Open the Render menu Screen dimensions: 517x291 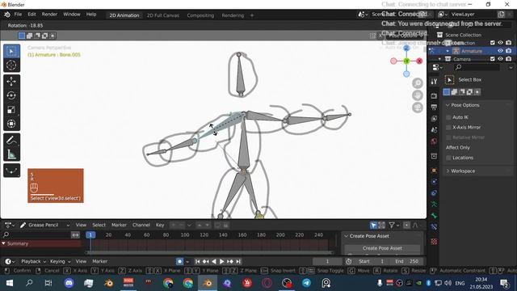pyautogui.click(x=49, y=15)
